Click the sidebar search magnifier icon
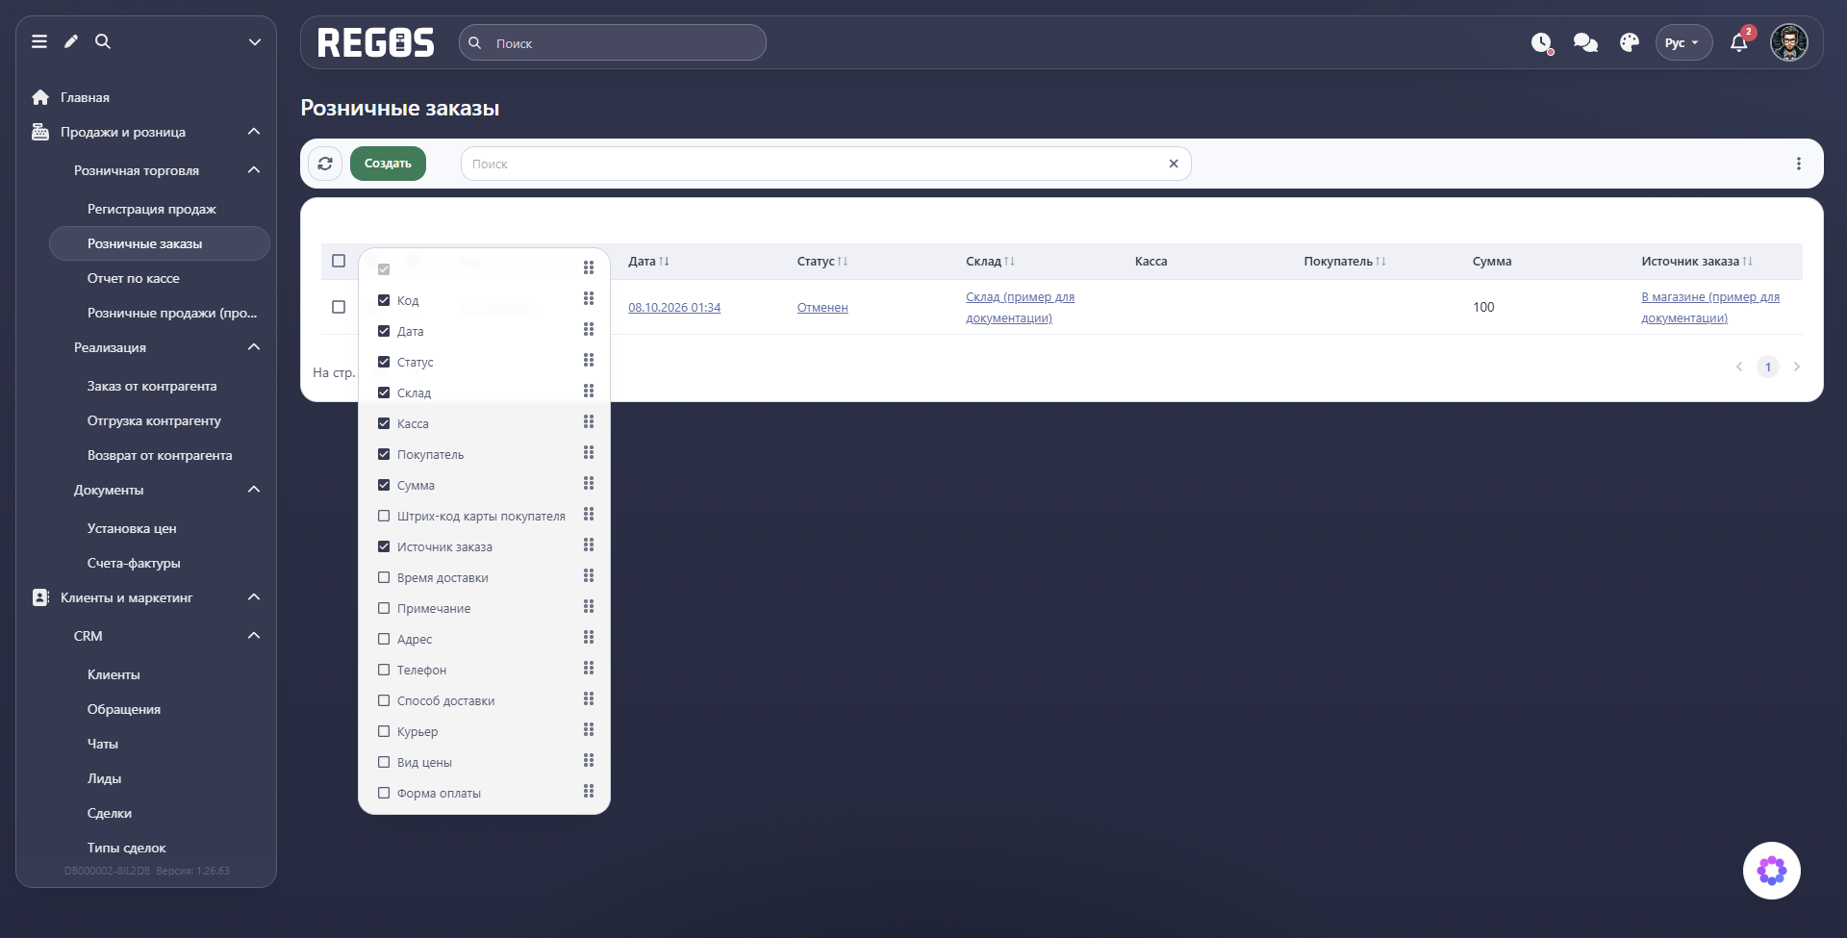Screen dimensions: 1847x938 pos(103,41)
